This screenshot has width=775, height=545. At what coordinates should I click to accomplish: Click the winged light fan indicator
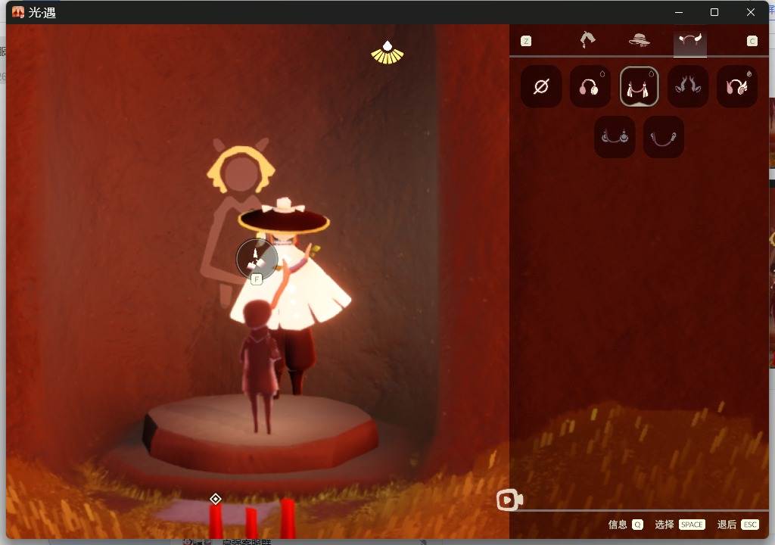[387, 52]
